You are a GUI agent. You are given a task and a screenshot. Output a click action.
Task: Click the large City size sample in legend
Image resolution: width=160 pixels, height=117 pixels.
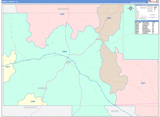[x=155, y=7]
